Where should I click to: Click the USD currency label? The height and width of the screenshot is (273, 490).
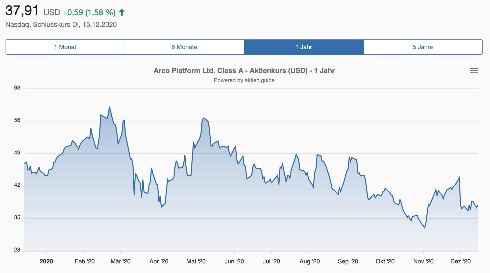click(52, 12)
